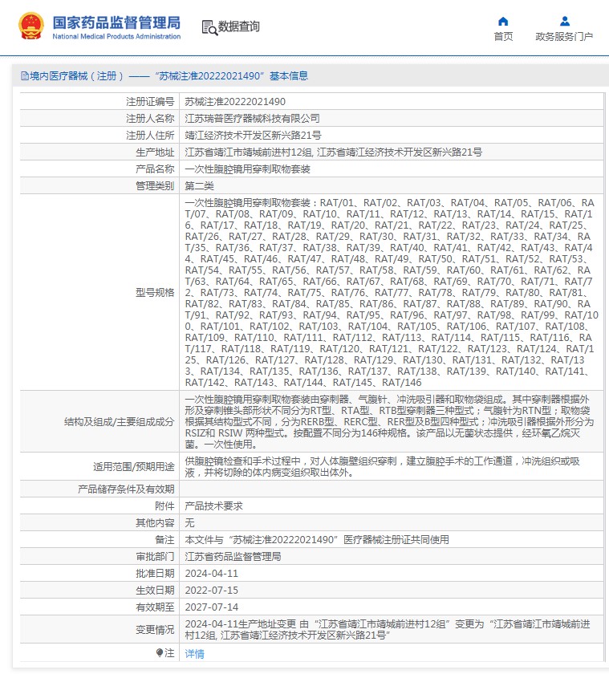
Task: Click the 管理类别 label
Action: click(x=155, y=185)
